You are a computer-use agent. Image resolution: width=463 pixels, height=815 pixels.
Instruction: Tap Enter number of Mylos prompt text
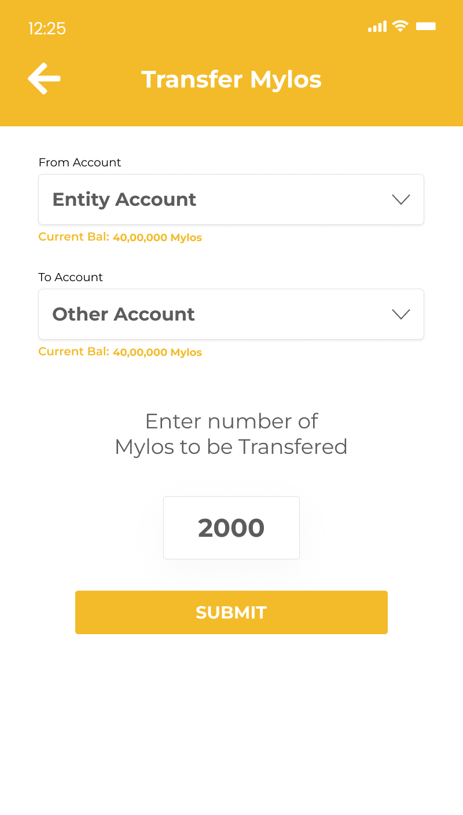click(x=231, y=434)
